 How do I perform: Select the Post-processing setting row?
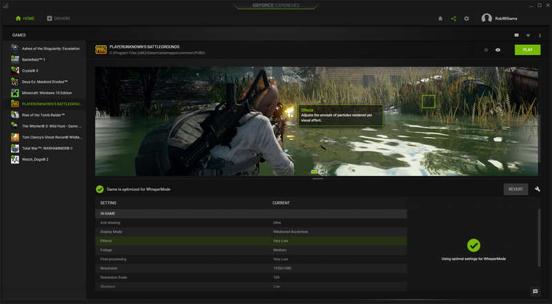[251, 259]
